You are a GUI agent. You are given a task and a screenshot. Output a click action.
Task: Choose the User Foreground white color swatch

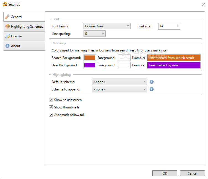click(x=124, y=65)
